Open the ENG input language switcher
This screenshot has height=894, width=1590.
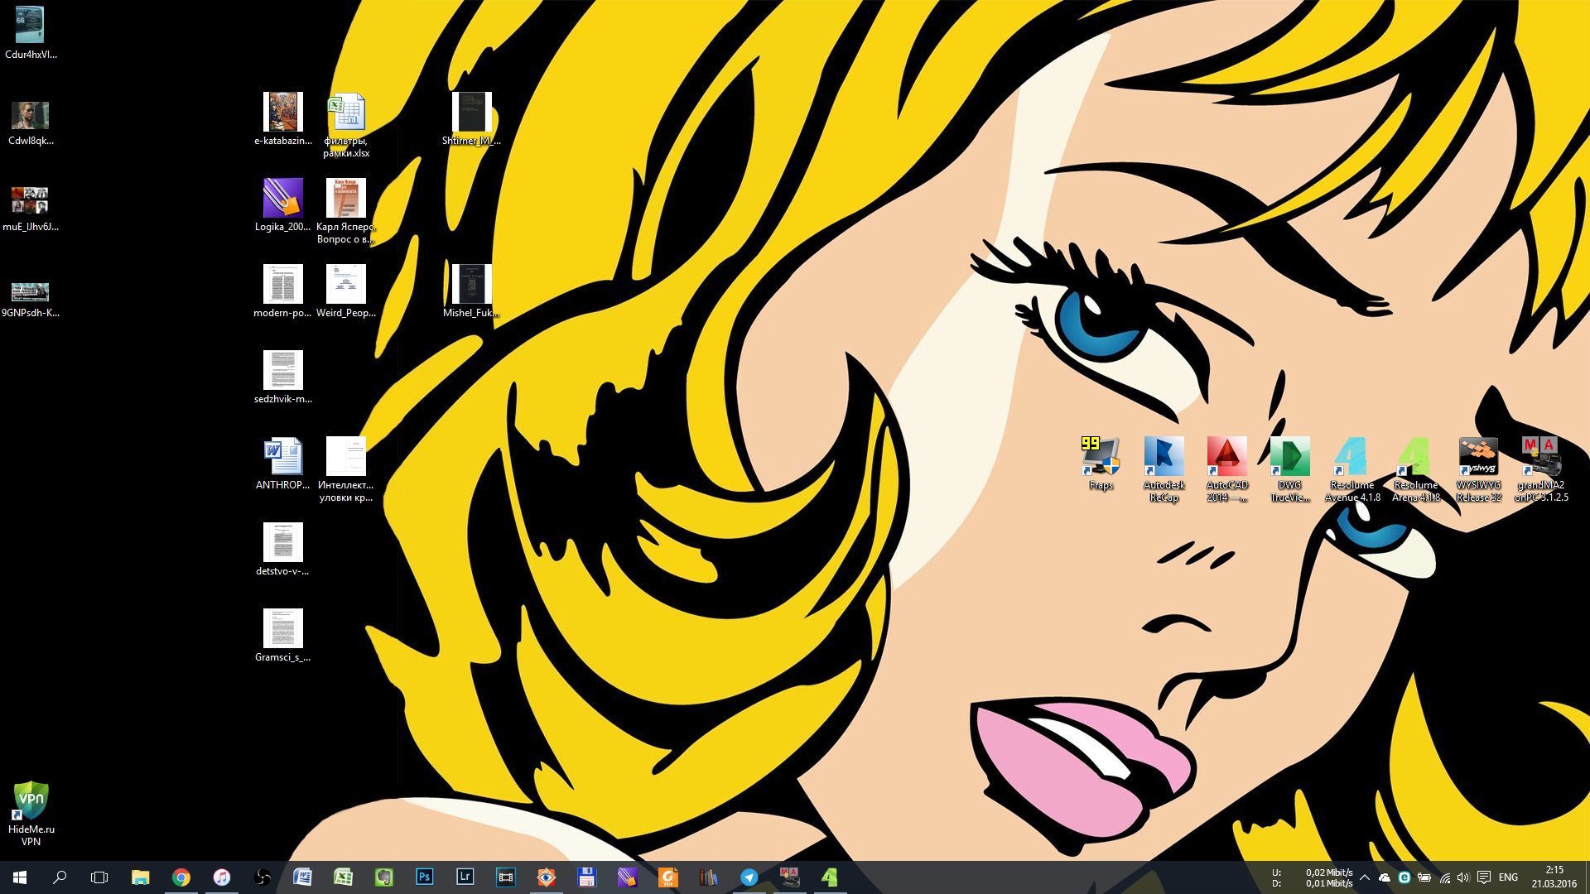(1508, 877)
